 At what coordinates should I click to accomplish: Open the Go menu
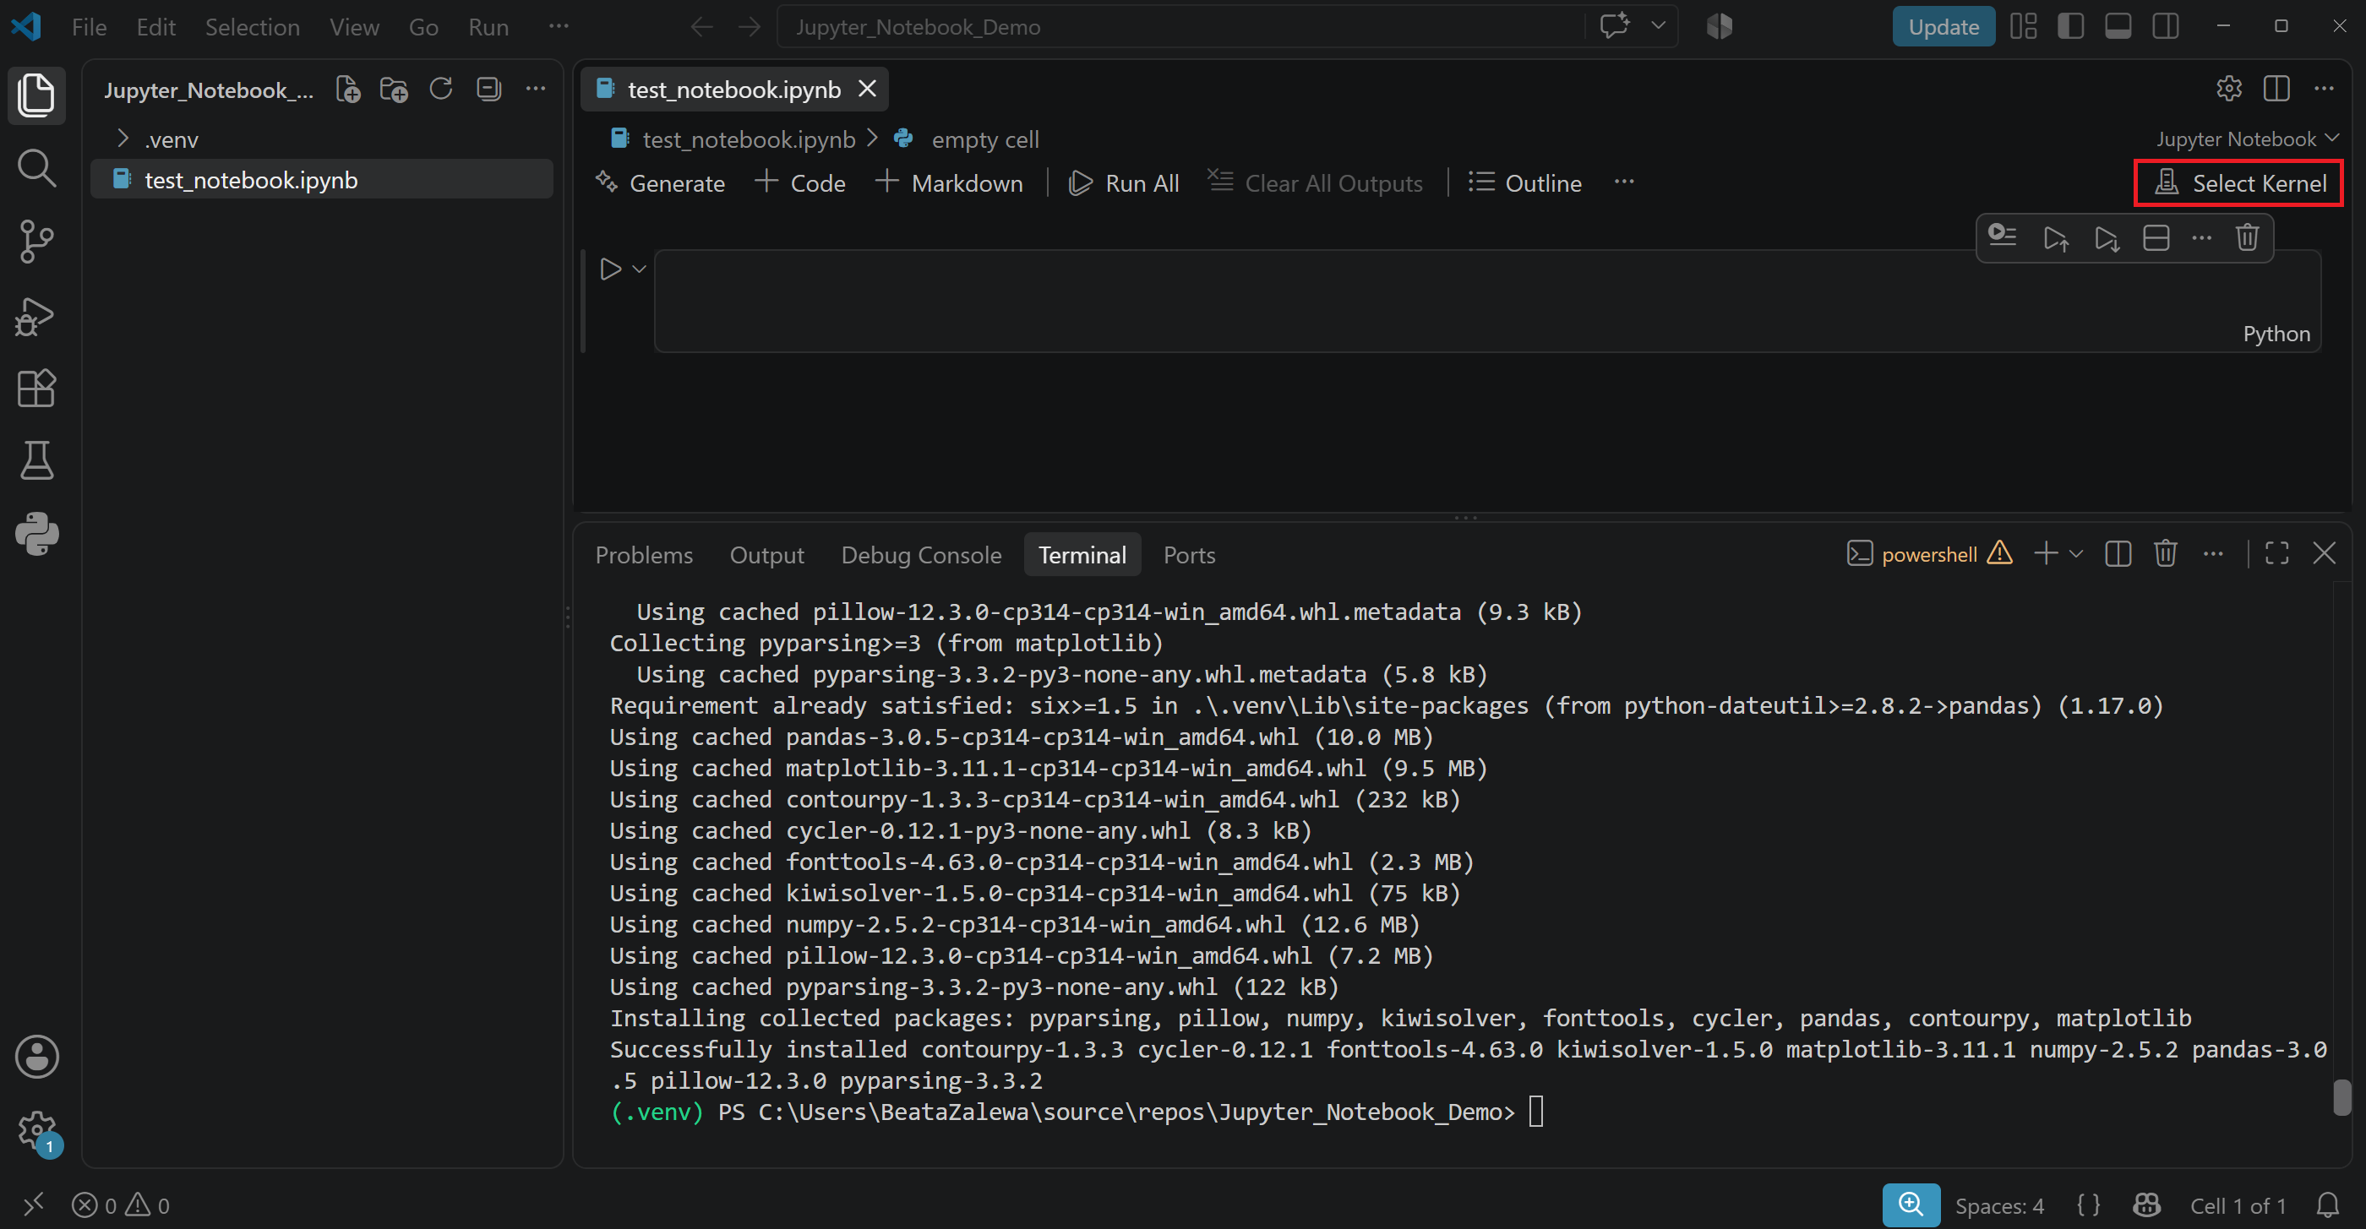pos(423,28)
